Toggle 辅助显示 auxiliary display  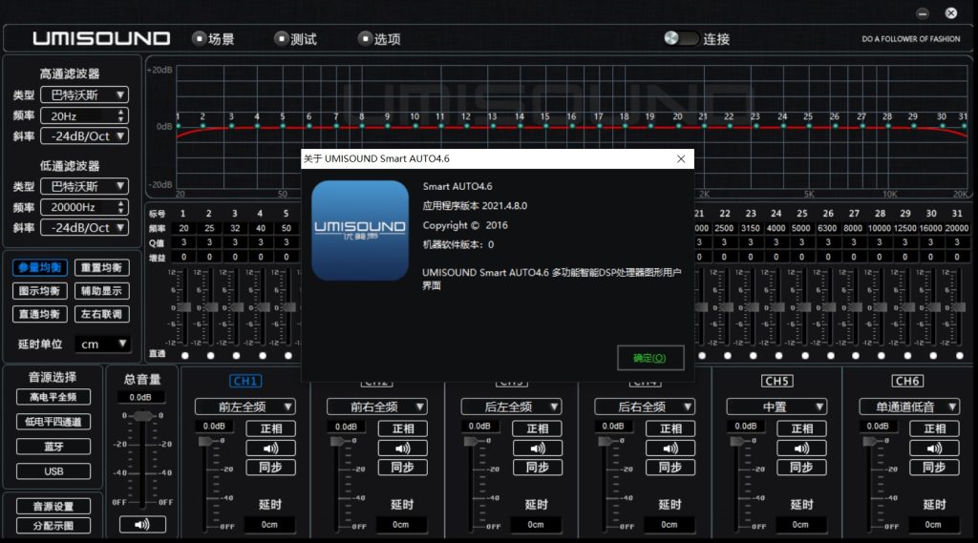point(101,291)
